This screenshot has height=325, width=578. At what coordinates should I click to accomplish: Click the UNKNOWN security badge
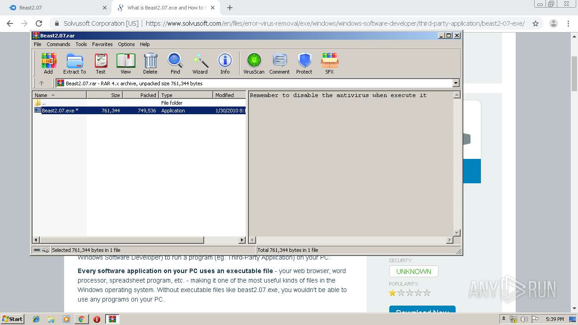click(414, 271)
